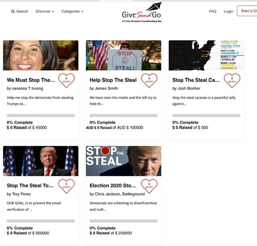Image resolution: width=257 pixels, height=246 pixels.
Task: Click progress bar of Troy Perez campaign
Action: pos(41,221)
